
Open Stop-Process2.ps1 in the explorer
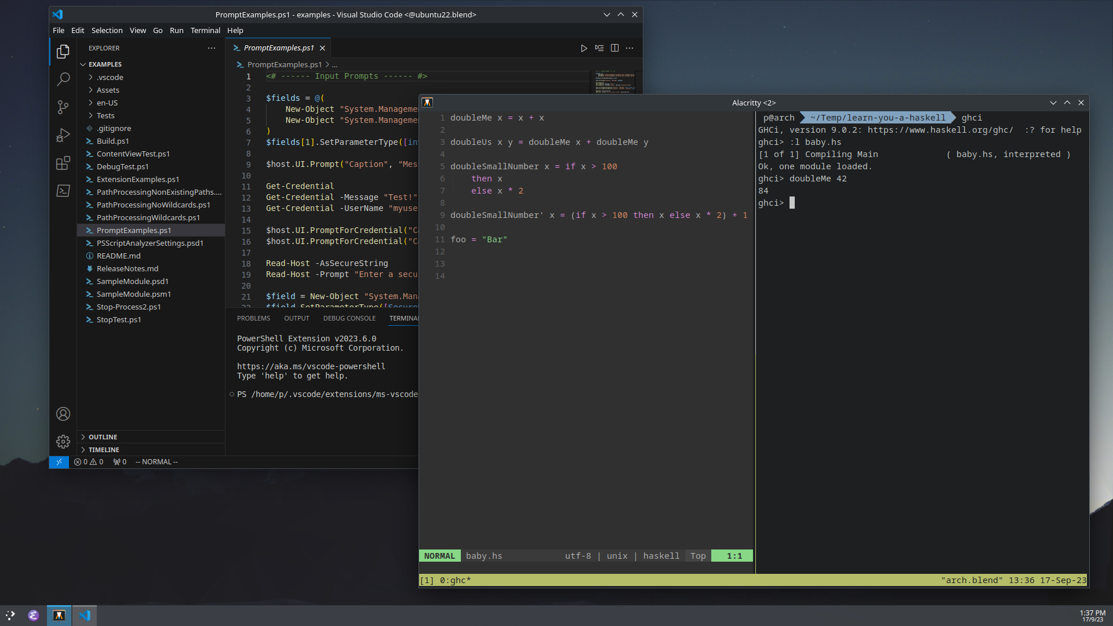pos(151,307)
